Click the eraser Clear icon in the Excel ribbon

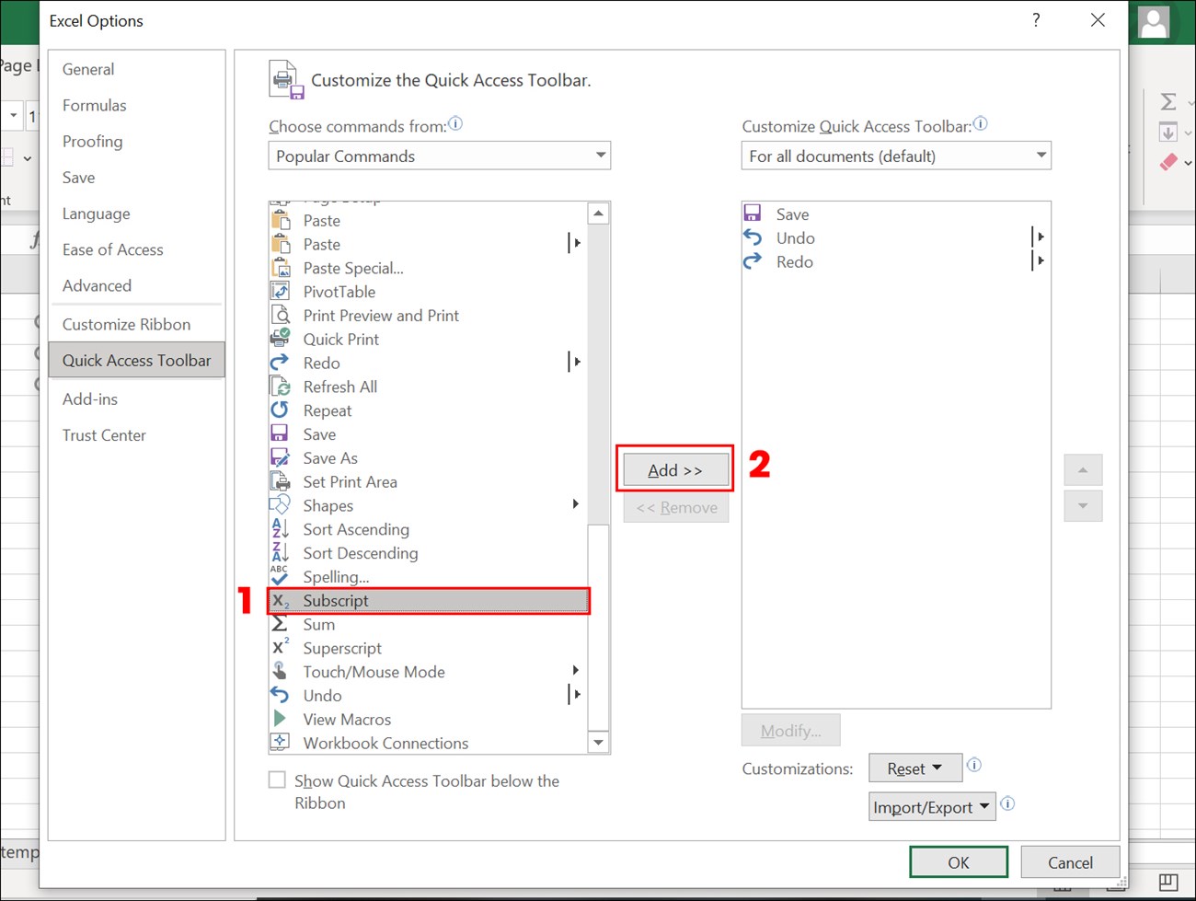click(1168, 163)
